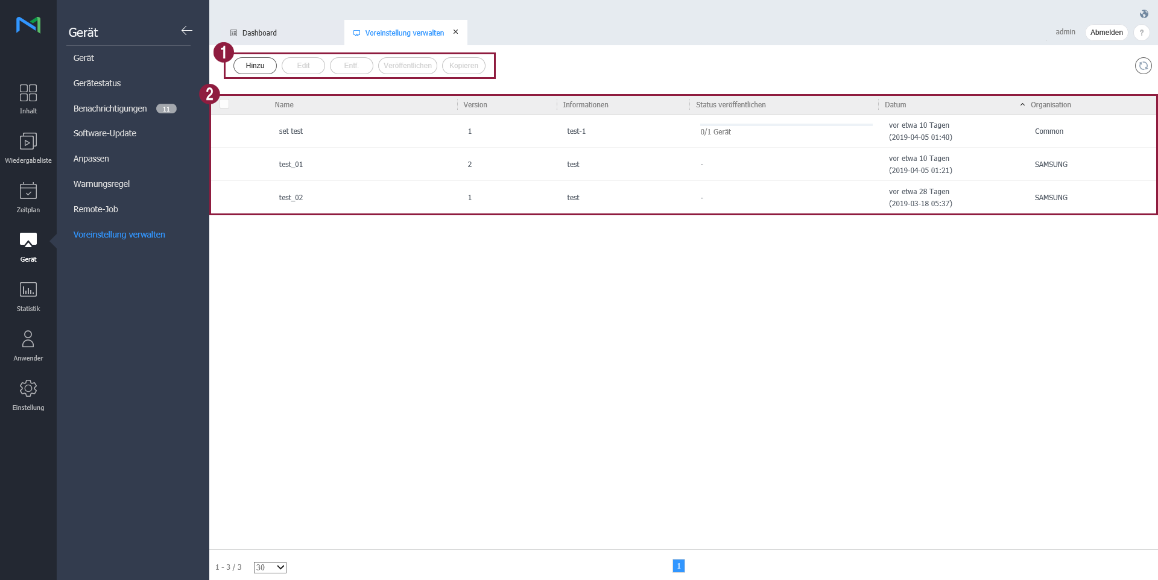Close the Voreinstellung verwalten tab
Viewport: 1158px width, 580px height.
pos(456,32)
